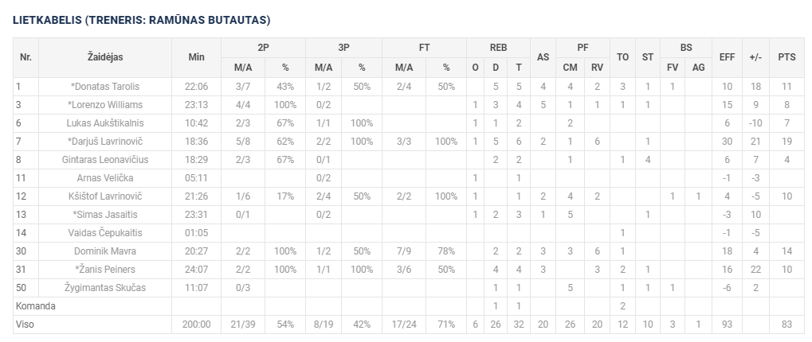Open Darjuš Lavrinovič's profile
Image resolution: width=812 pixels, height=342 pixels.
point(108,141)
